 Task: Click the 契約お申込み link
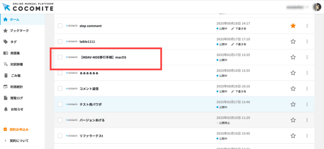click(x=16, y=130)
